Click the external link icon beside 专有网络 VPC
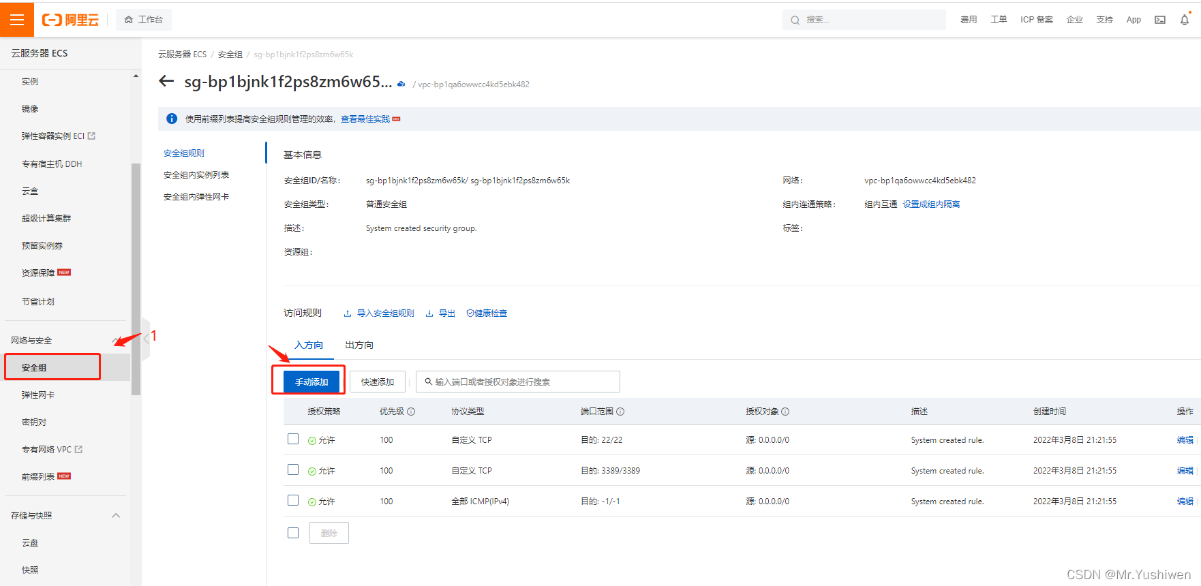This screenshot has height=586, width=1201. click(x=78, y=450)
